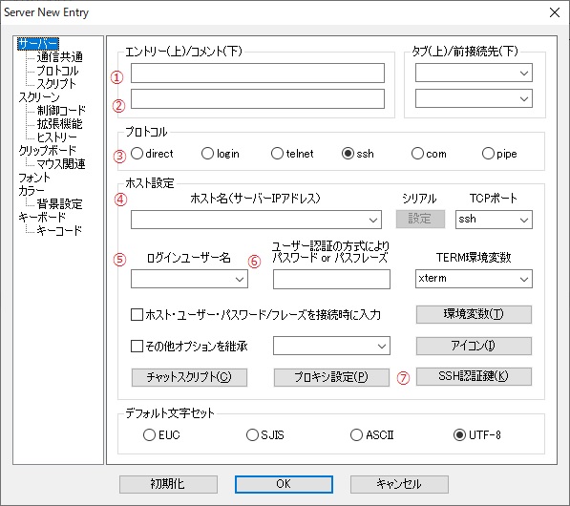Image resolution: width=570 pixels, height=506 pixels.
Task: Open the タブ upper dropdown list
Action: tap(474, 73)
